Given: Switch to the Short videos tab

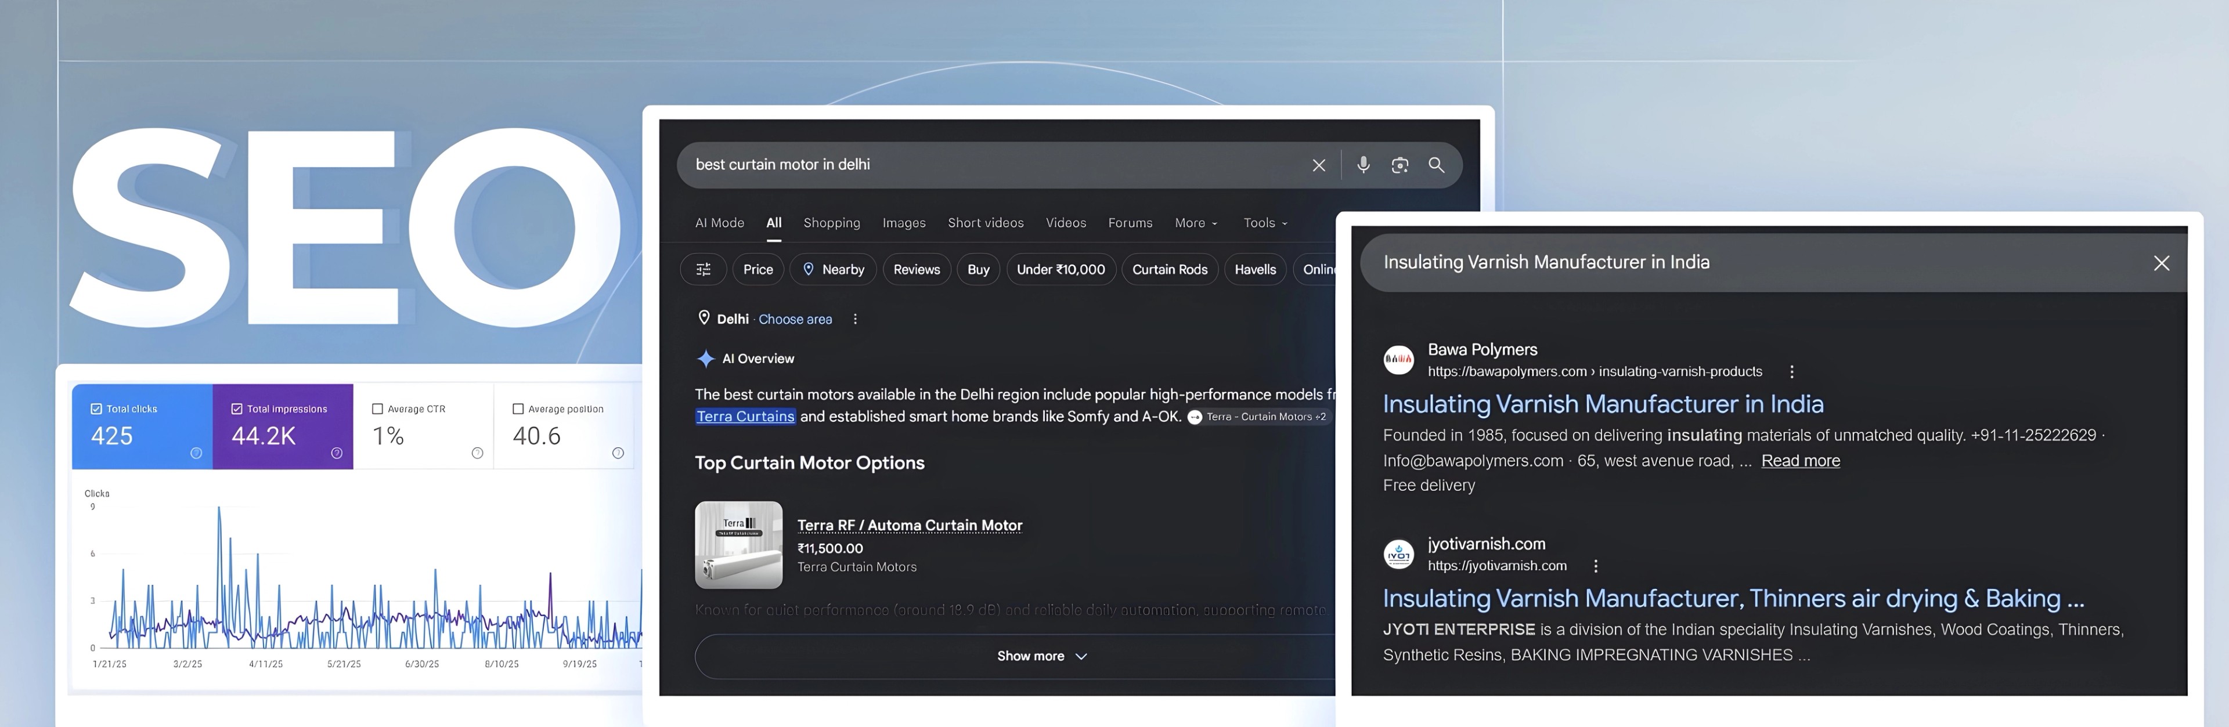Looking at the screenshot, I should 986,223.
